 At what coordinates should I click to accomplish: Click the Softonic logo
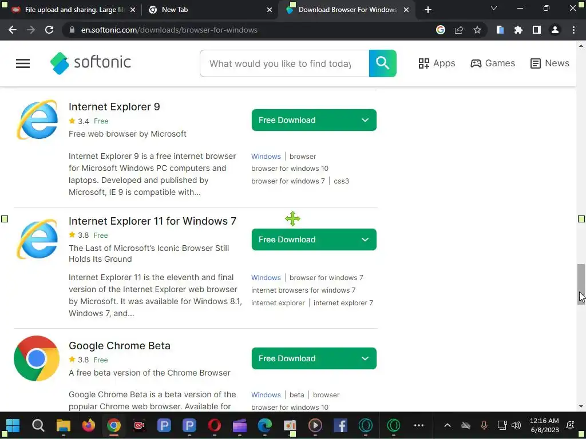91,63
